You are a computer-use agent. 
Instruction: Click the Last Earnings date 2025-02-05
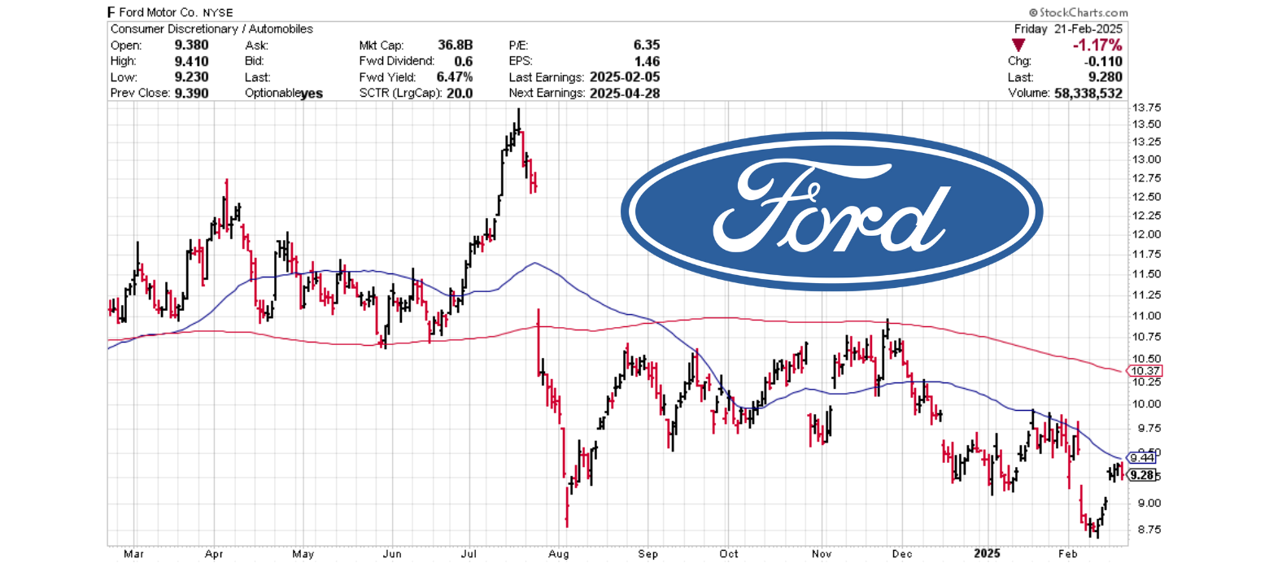point(626,77)
